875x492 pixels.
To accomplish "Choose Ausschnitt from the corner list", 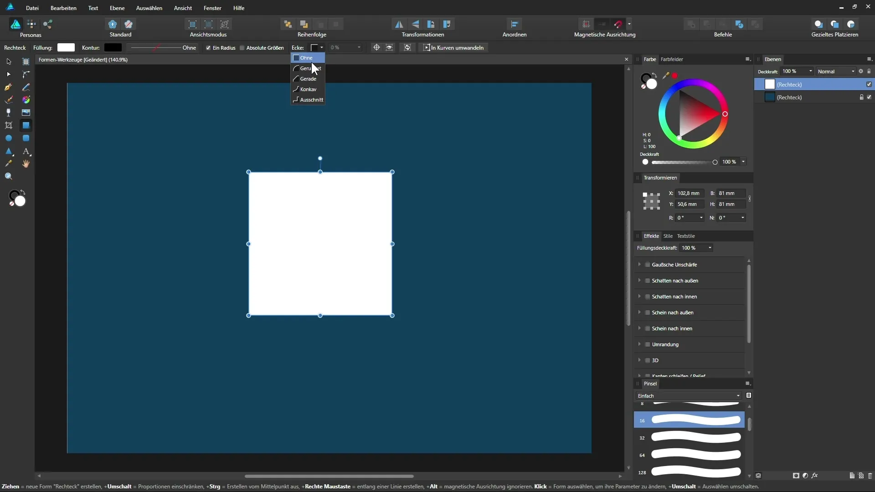I will pyautogui.click(x=308, y=100).
